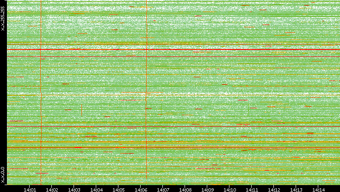Click the 14:05 time axis label
Screen dimensions: 340x192
click(118, 190)
